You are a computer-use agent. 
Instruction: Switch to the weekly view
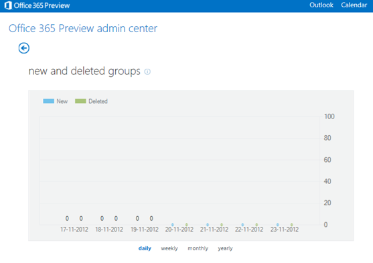coord(169,248)
